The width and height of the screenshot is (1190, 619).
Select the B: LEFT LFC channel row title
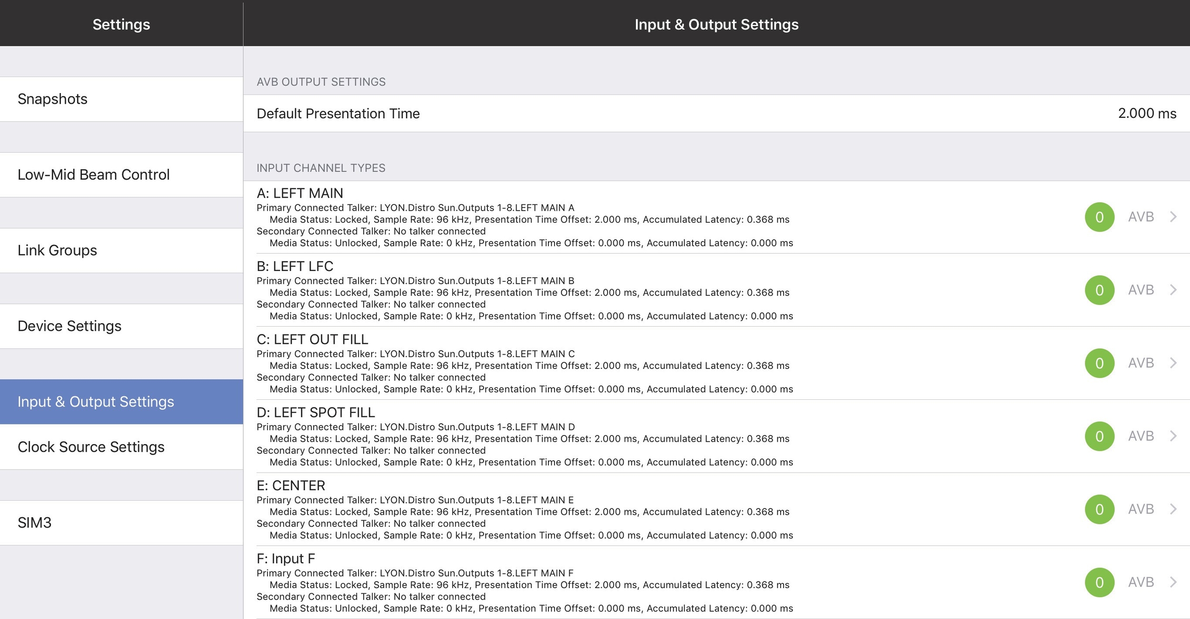tap(295, 267)
